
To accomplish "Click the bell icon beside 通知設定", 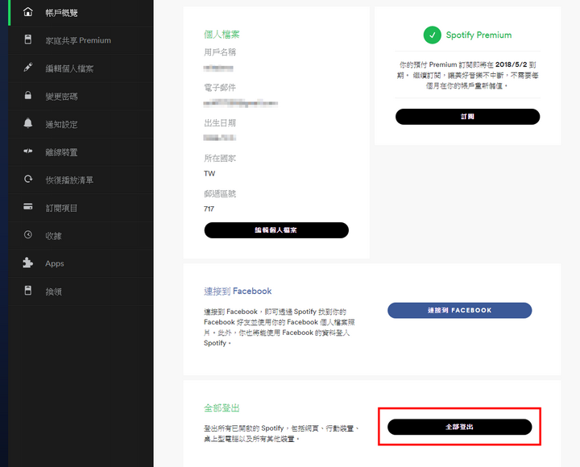I will click(27, 123).
